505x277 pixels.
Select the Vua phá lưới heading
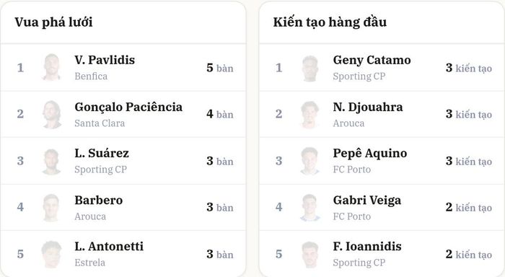(x=53, y=22)
